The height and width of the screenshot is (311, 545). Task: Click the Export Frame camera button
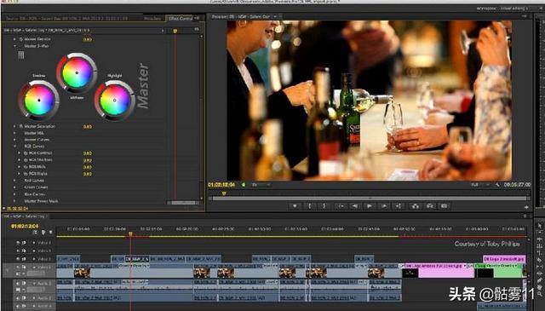point(445,206)
